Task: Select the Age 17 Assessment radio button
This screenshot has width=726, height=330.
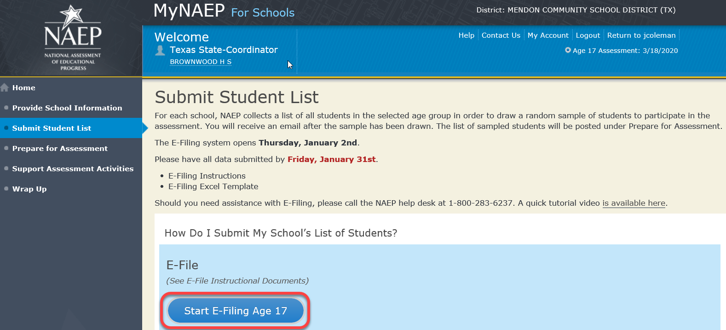Action: pos(568,50)
